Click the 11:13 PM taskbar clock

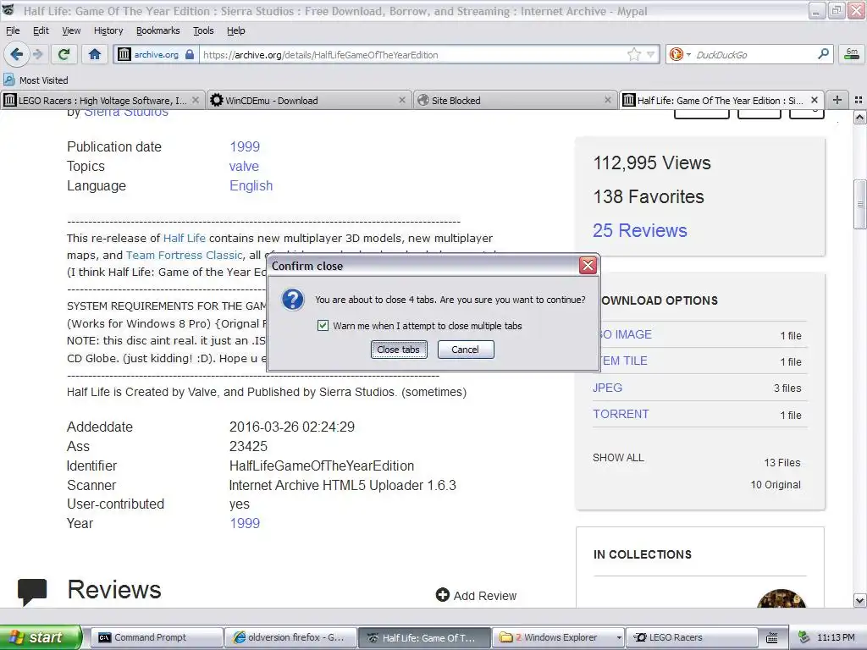[836, 637]
